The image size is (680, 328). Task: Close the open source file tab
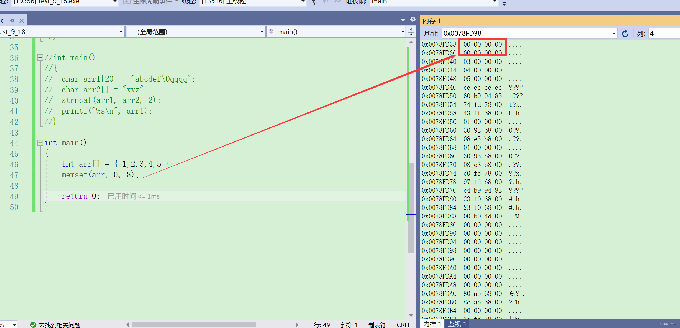coord(22,20)
